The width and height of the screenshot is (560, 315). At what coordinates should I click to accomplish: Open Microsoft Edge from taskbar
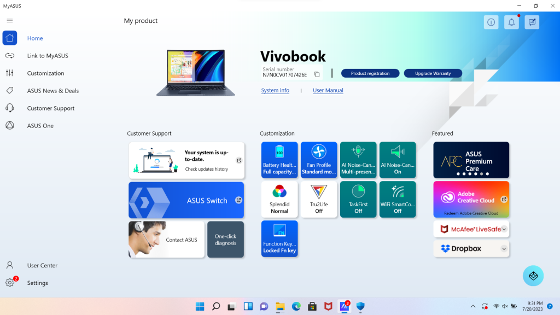point(296,306)
